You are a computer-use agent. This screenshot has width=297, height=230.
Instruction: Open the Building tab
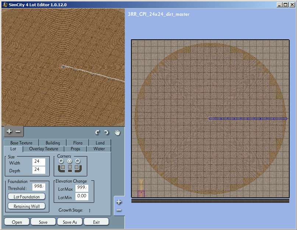pos(53,143)
